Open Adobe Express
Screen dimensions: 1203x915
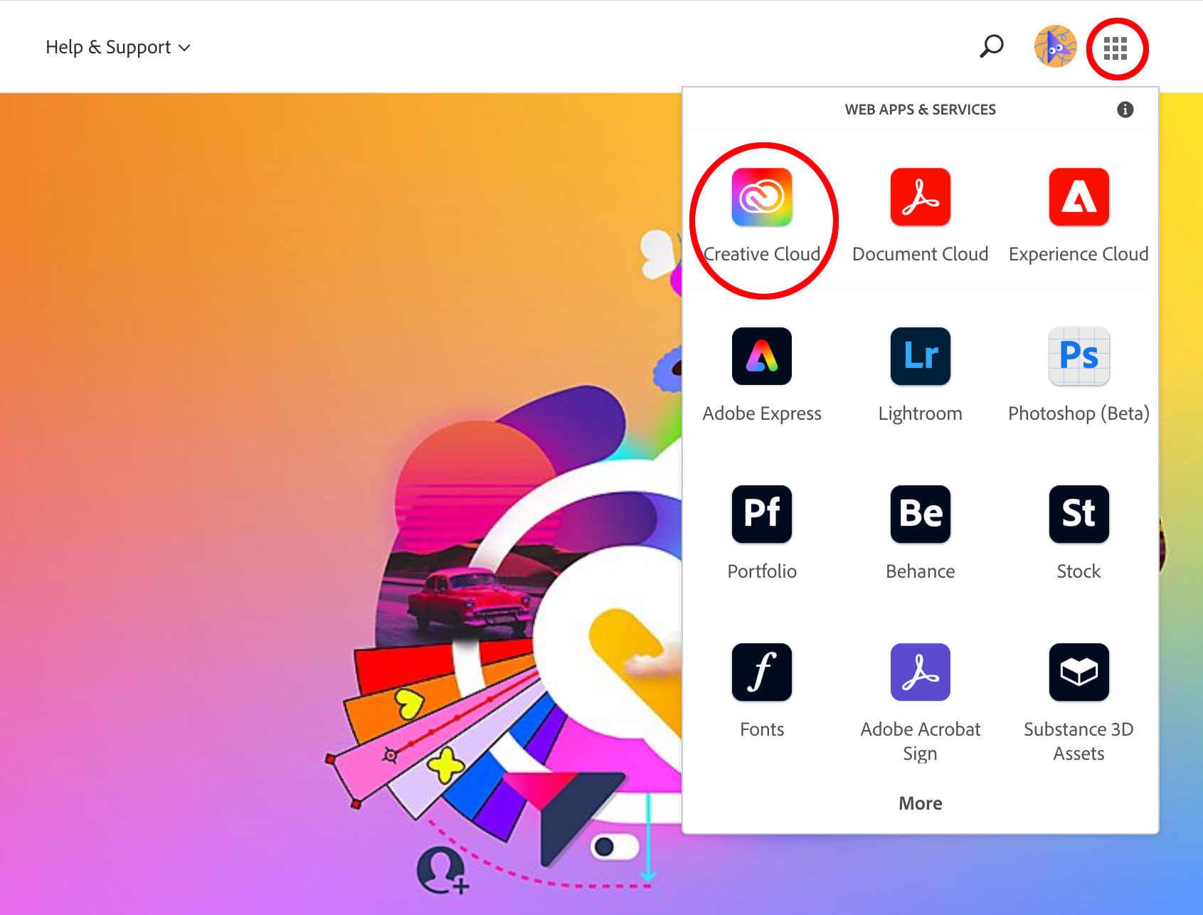[x=761, y=356]
